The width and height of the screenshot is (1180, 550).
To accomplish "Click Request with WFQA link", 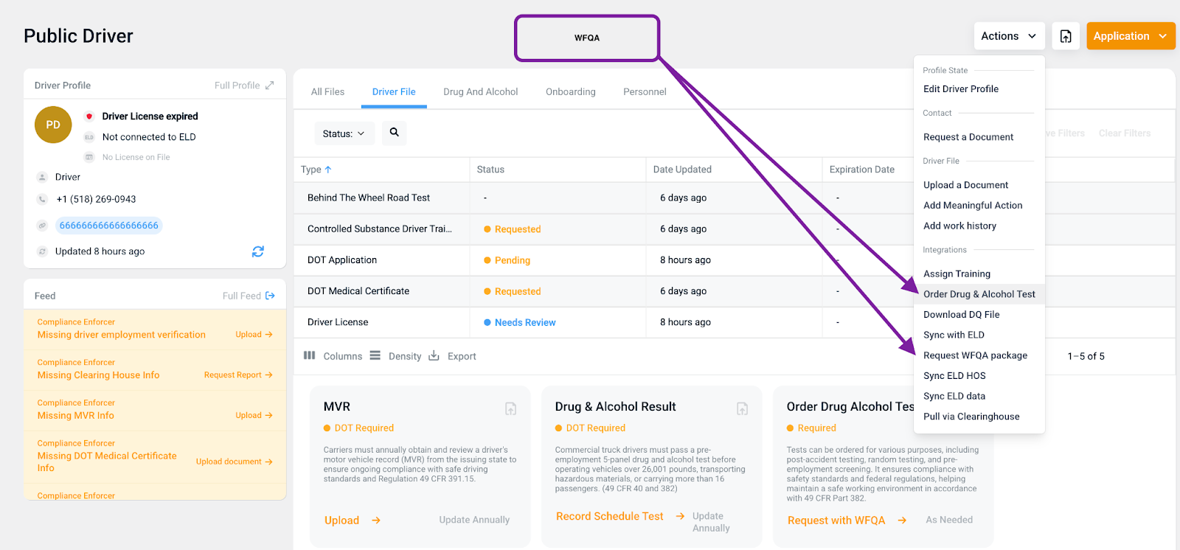I will [x=836, y=521].
